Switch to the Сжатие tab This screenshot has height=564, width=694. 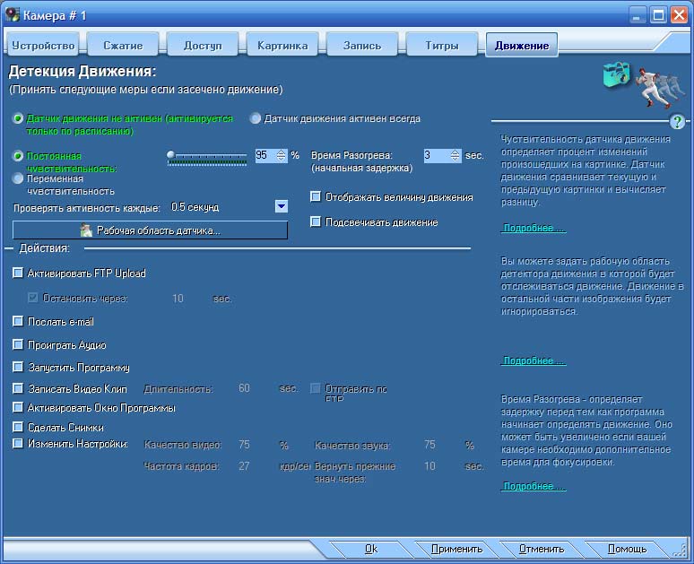click(x=123, y=45)
